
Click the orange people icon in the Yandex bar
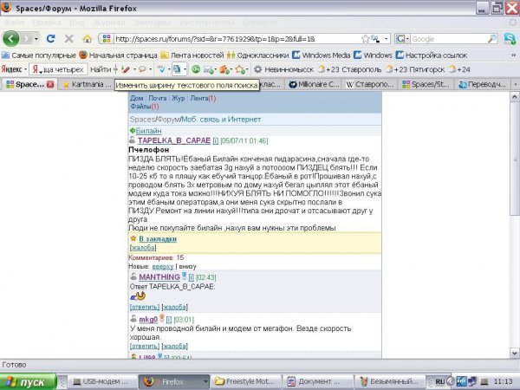pos(224,69)
